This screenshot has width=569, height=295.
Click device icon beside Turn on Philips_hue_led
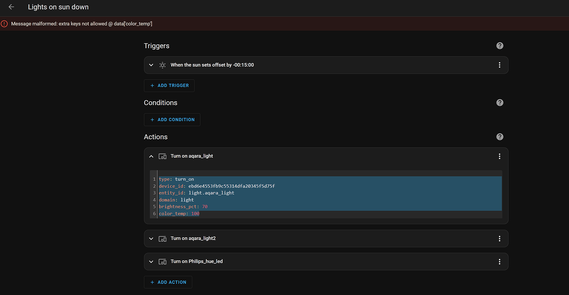(162, 262)
